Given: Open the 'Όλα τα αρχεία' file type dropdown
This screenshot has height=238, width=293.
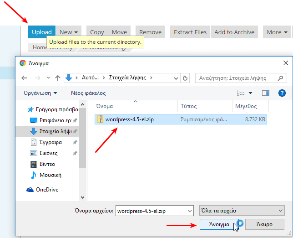Looking at the screenshot, I should pos(242,211).
